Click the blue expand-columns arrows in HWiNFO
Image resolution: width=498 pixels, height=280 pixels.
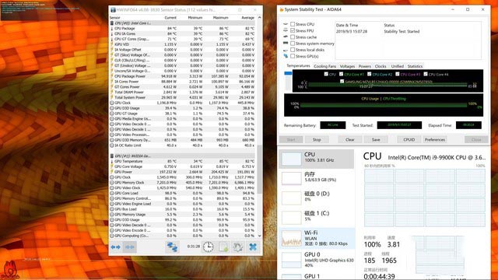(x=115, y=247)
